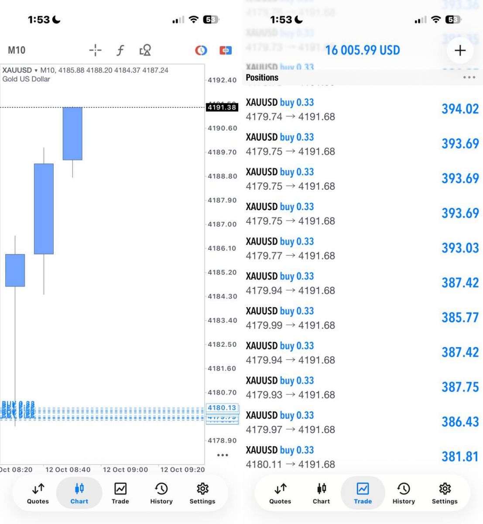Open Quotes tab on the positions screen
The image size is (483, 524).
point(280,493)
